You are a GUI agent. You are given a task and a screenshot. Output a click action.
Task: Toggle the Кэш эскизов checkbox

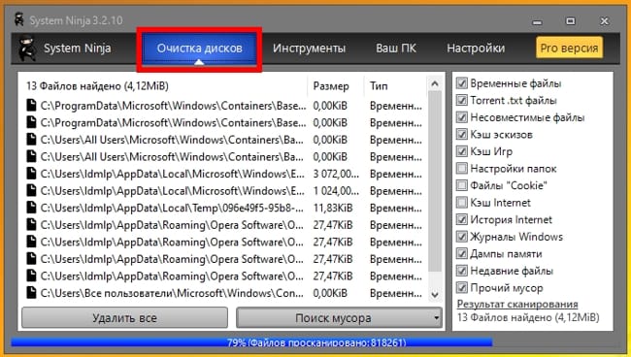(462, 134)
